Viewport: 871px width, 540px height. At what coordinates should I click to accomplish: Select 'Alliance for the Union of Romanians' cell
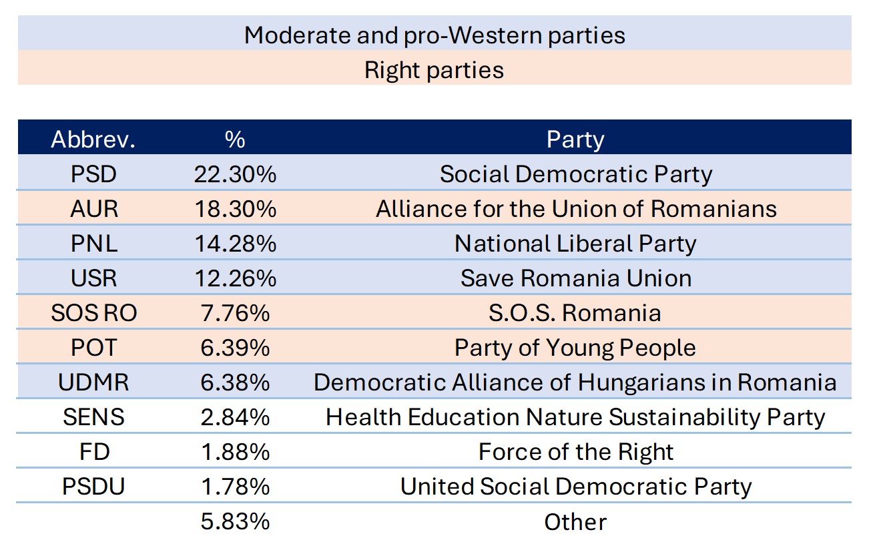coord(575,209)
